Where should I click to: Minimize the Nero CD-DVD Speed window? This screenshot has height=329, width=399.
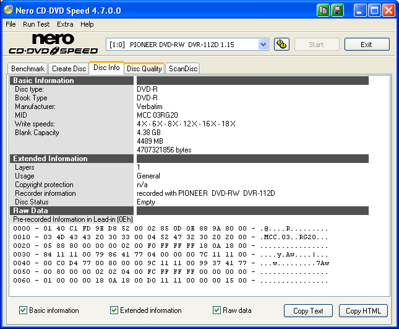pos(361,11)
